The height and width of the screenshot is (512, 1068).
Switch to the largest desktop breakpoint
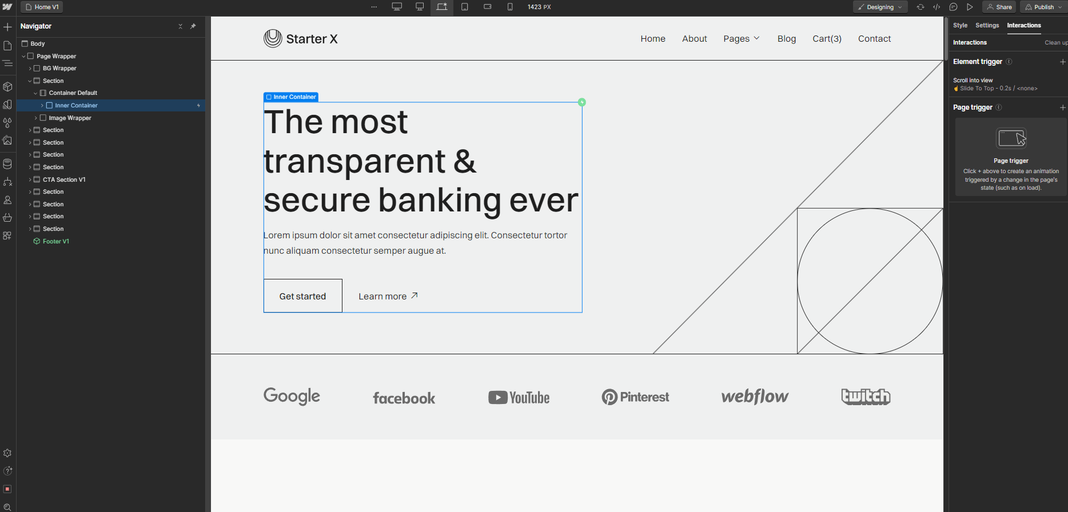pyautogui.click(x=397, y=7)
